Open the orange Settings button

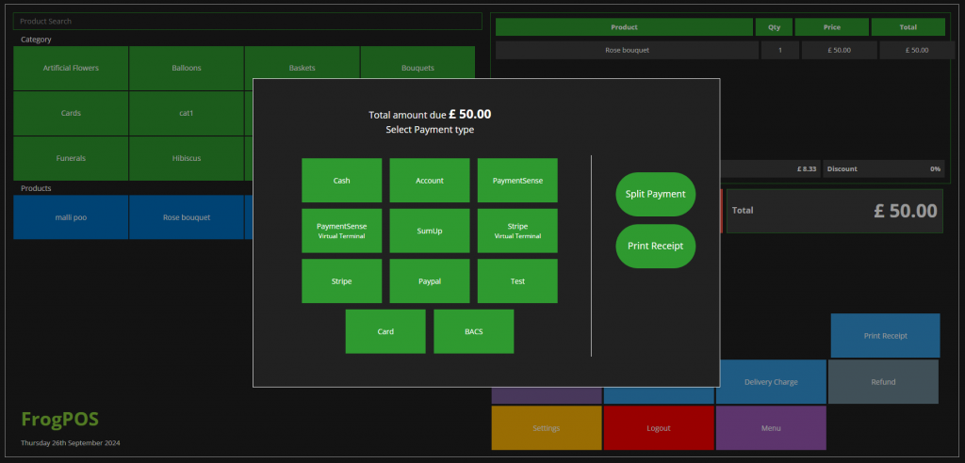[547, 428]
